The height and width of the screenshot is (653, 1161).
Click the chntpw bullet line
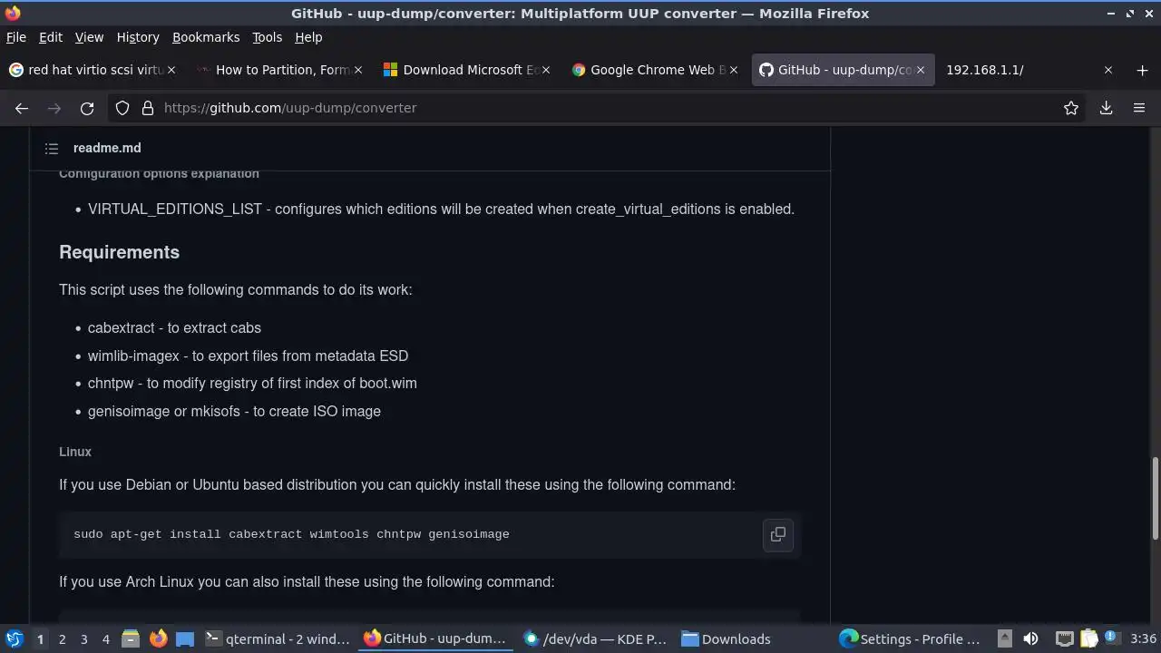[x=252, y=384]
